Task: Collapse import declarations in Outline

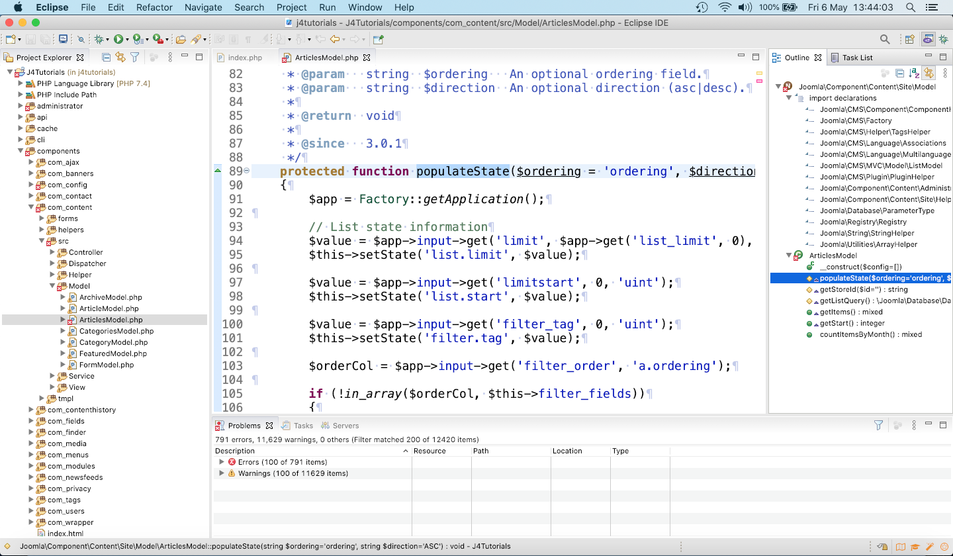Action: click(789, 98)
